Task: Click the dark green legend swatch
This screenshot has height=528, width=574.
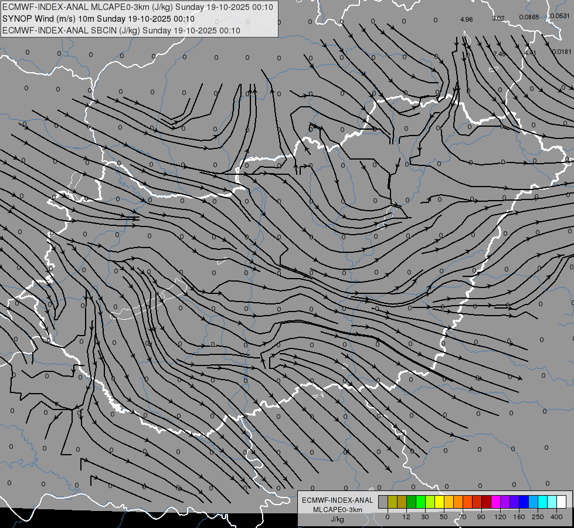Action: tap(412, 502)
